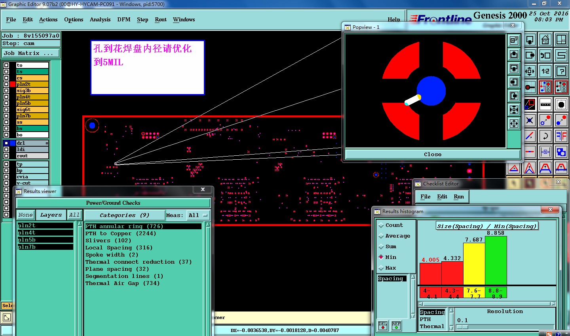570x336 pixels.
Task: Click the previous zoom return icon
Action: (x=545, y=56)
